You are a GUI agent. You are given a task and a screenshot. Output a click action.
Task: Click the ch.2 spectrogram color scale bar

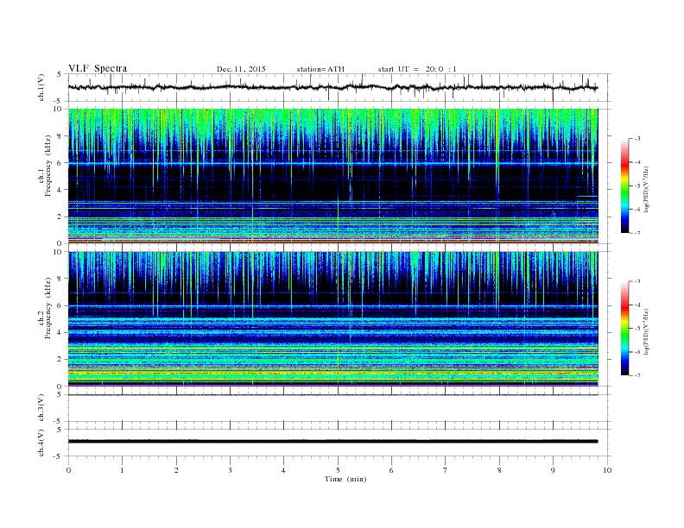625,328
